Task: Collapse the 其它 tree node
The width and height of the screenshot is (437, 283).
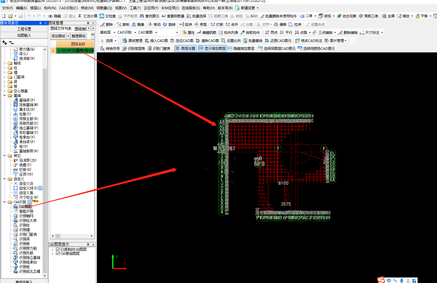Action: click(5, 156)
